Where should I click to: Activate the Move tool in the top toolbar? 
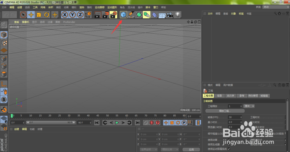pos(31,15)
